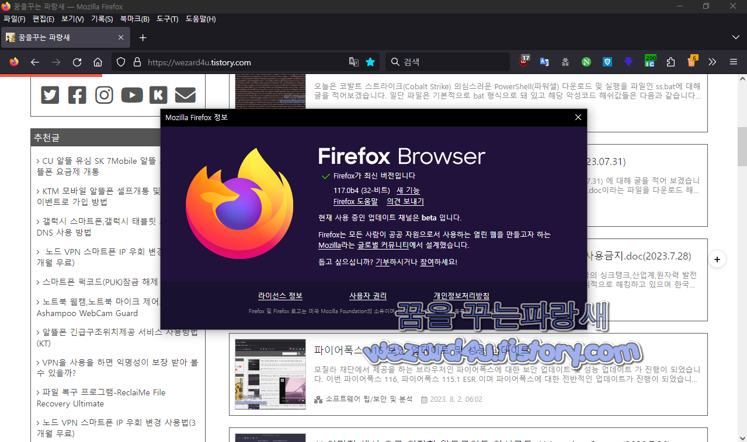This screenshot has height=442, width=747.
Task: Open the 파이어폭스 116 post thumbnail
Action: point(270,374)
